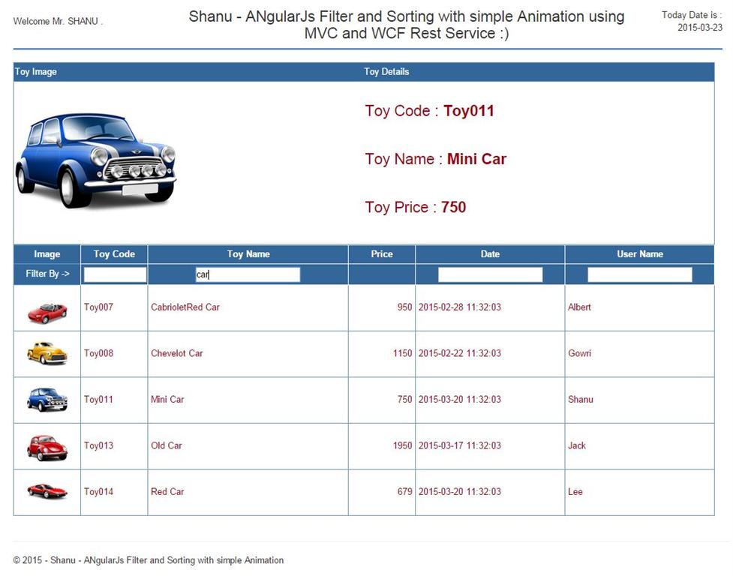Image resolution: width=733 pixels, height=576 pixels.
Task: Click user name Gowri
Action: (x=579, y=353)
